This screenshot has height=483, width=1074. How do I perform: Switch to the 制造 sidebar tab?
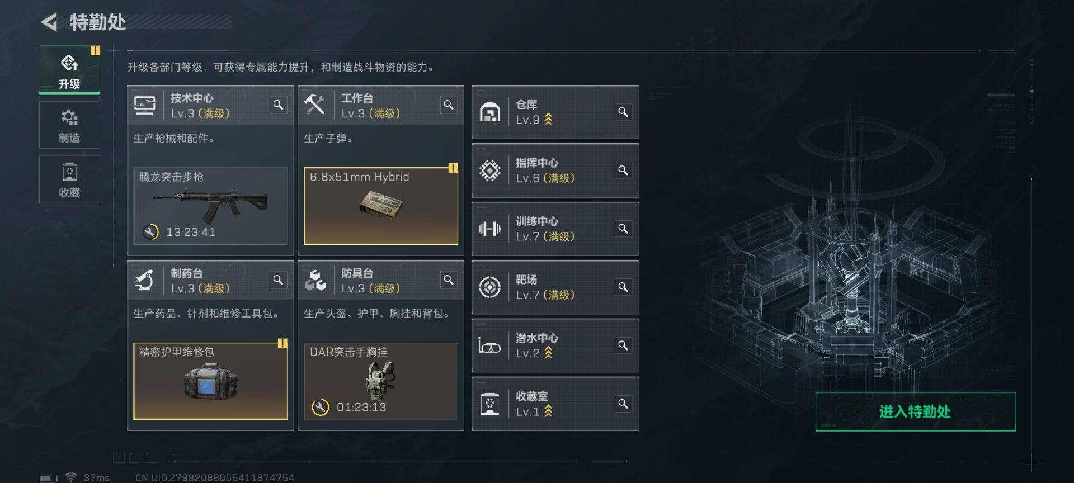(69, 125)
